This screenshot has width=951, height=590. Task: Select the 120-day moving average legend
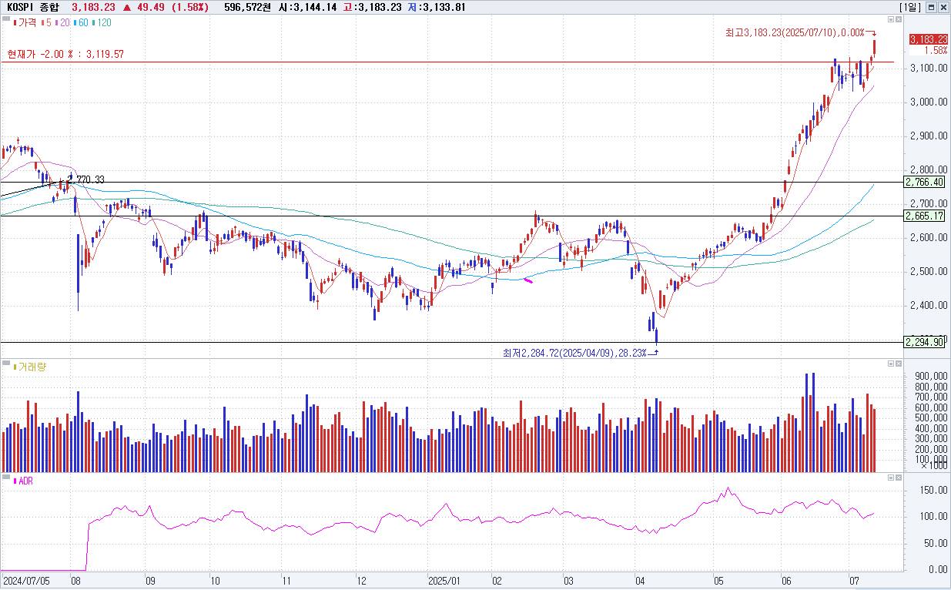coord(102,22)
